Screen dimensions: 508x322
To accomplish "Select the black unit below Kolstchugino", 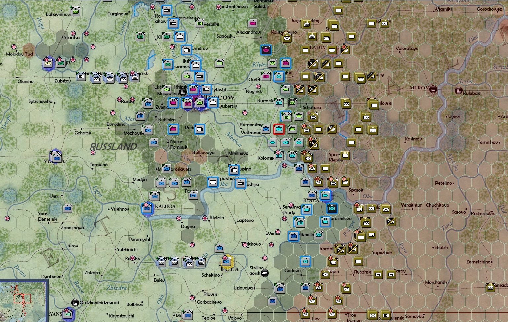I will pyautogui.click(x=266, y=50).
